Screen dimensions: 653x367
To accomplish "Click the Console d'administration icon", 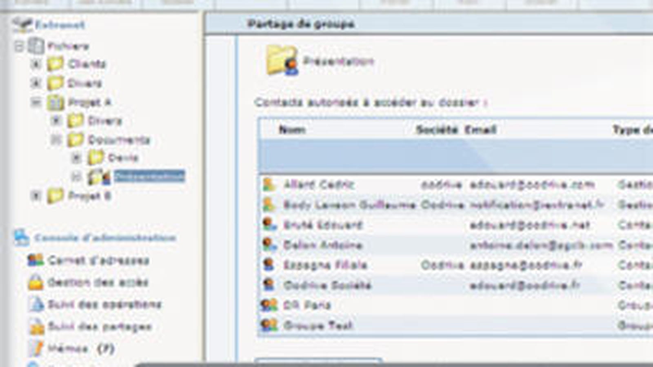I will [x=22, y=238].
